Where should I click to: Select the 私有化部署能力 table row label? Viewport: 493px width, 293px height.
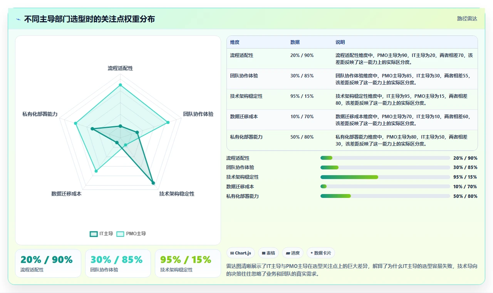pyautogui.click(x=246, y=137)
